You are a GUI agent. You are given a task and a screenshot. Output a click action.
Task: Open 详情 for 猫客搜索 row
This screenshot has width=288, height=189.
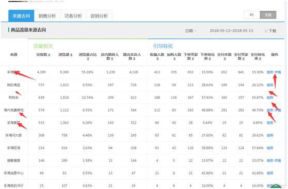click(278, 161)
